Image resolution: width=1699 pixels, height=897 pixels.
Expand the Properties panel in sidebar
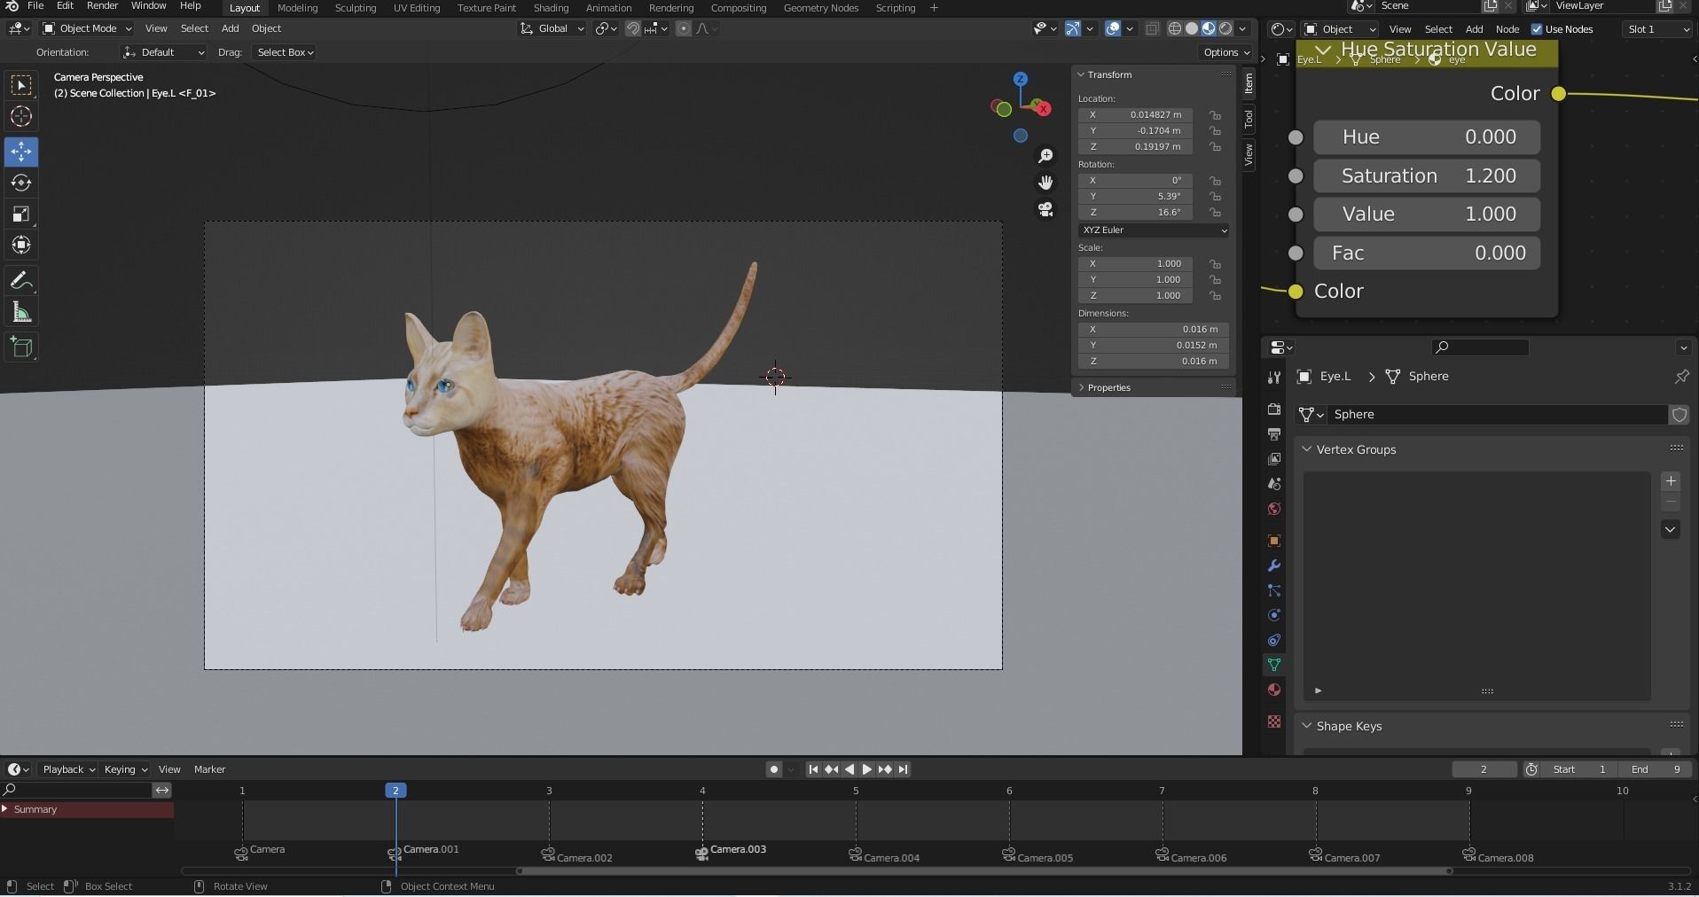click(1082, 387)
